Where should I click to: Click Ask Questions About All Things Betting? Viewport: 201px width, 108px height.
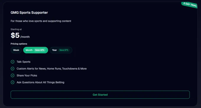(40, 82)
